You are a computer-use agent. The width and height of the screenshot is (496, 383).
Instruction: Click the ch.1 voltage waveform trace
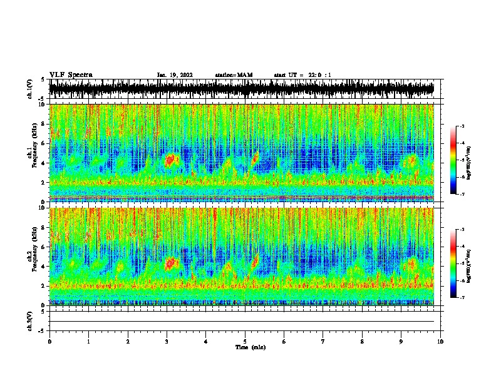242,89
